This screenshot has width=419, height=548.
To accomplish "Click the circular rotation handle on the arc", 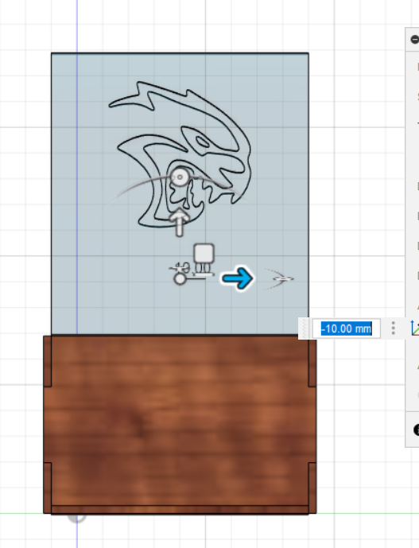I will pos(180,177).
